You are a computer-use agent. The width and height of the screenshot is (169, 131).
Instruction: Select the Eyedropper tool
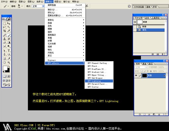pos(9,59)
